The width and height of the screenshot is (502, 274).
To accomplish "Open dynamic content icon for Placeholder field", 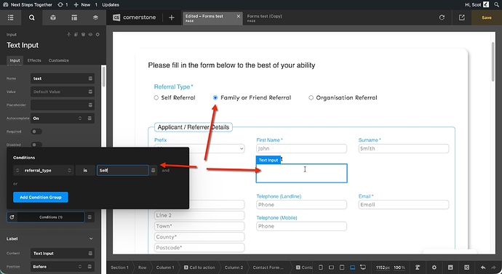I will (x=91, y=105).
